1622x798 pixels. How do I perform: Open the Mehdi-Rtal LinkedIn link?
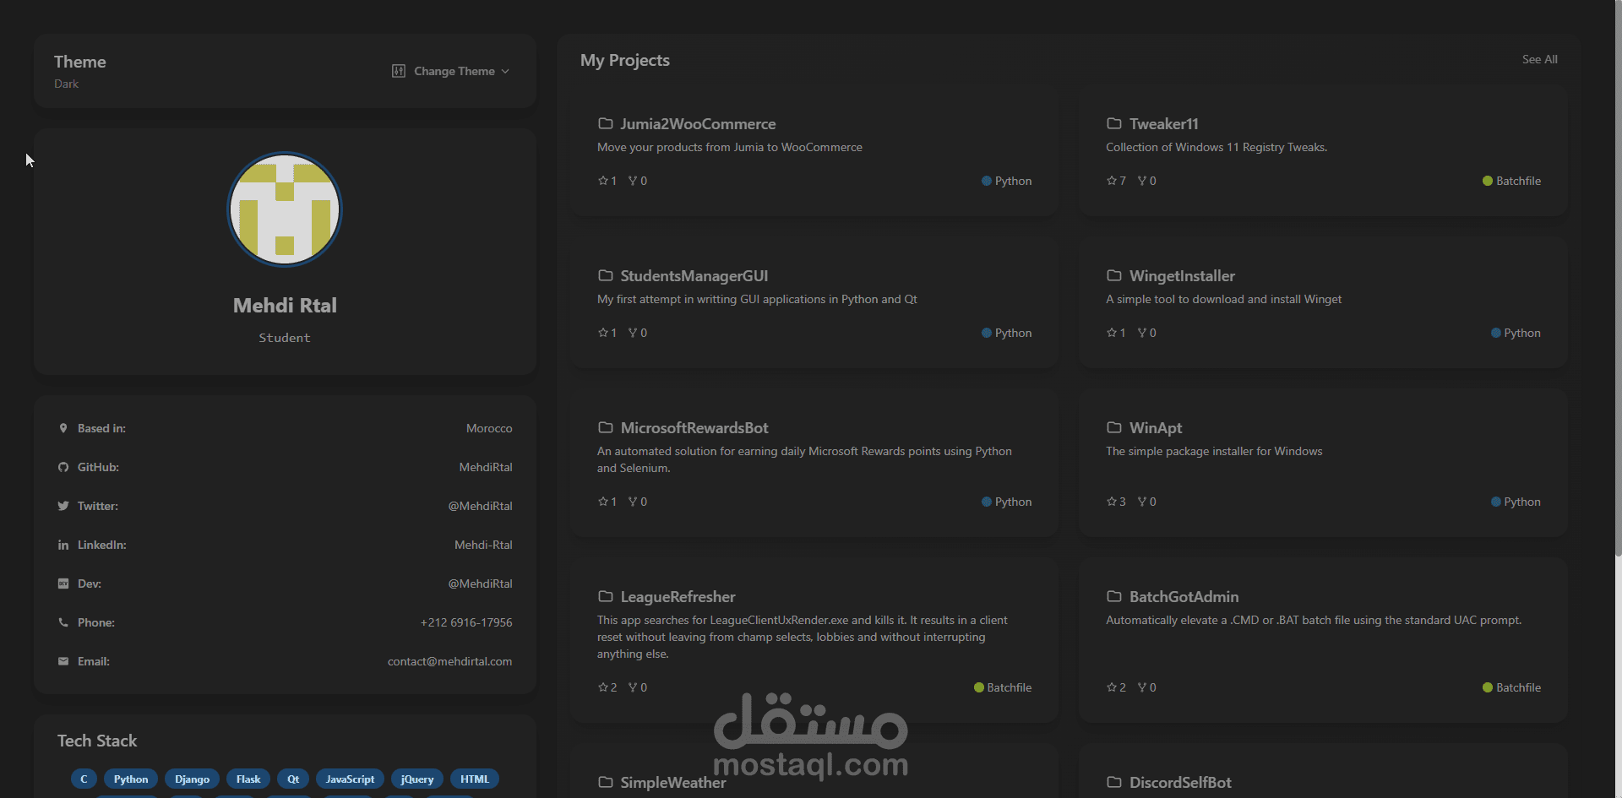tap(483, 545)
